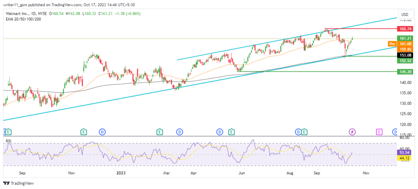Click the pink upcoming earnings E marker
This screenshot has width=418, height=189.
coord(379,132)
